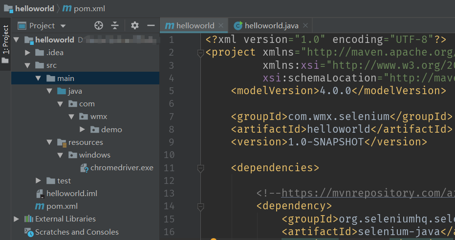Open the mvnrepository.com link in comment
This screenshot has height=240, width=455.
[368, 193]
